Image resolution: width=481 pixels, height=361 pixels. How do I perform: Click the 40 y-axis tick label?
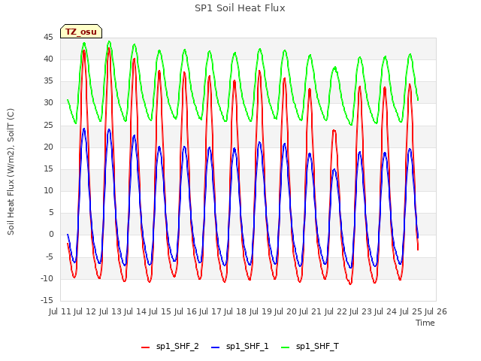pyautogui.click(x=48, y=59)
